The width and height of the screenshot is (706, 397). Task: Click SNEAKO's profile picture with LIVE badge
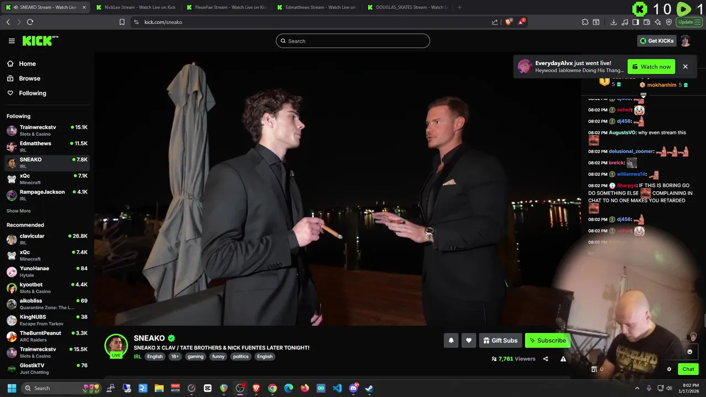coord(116,346)
